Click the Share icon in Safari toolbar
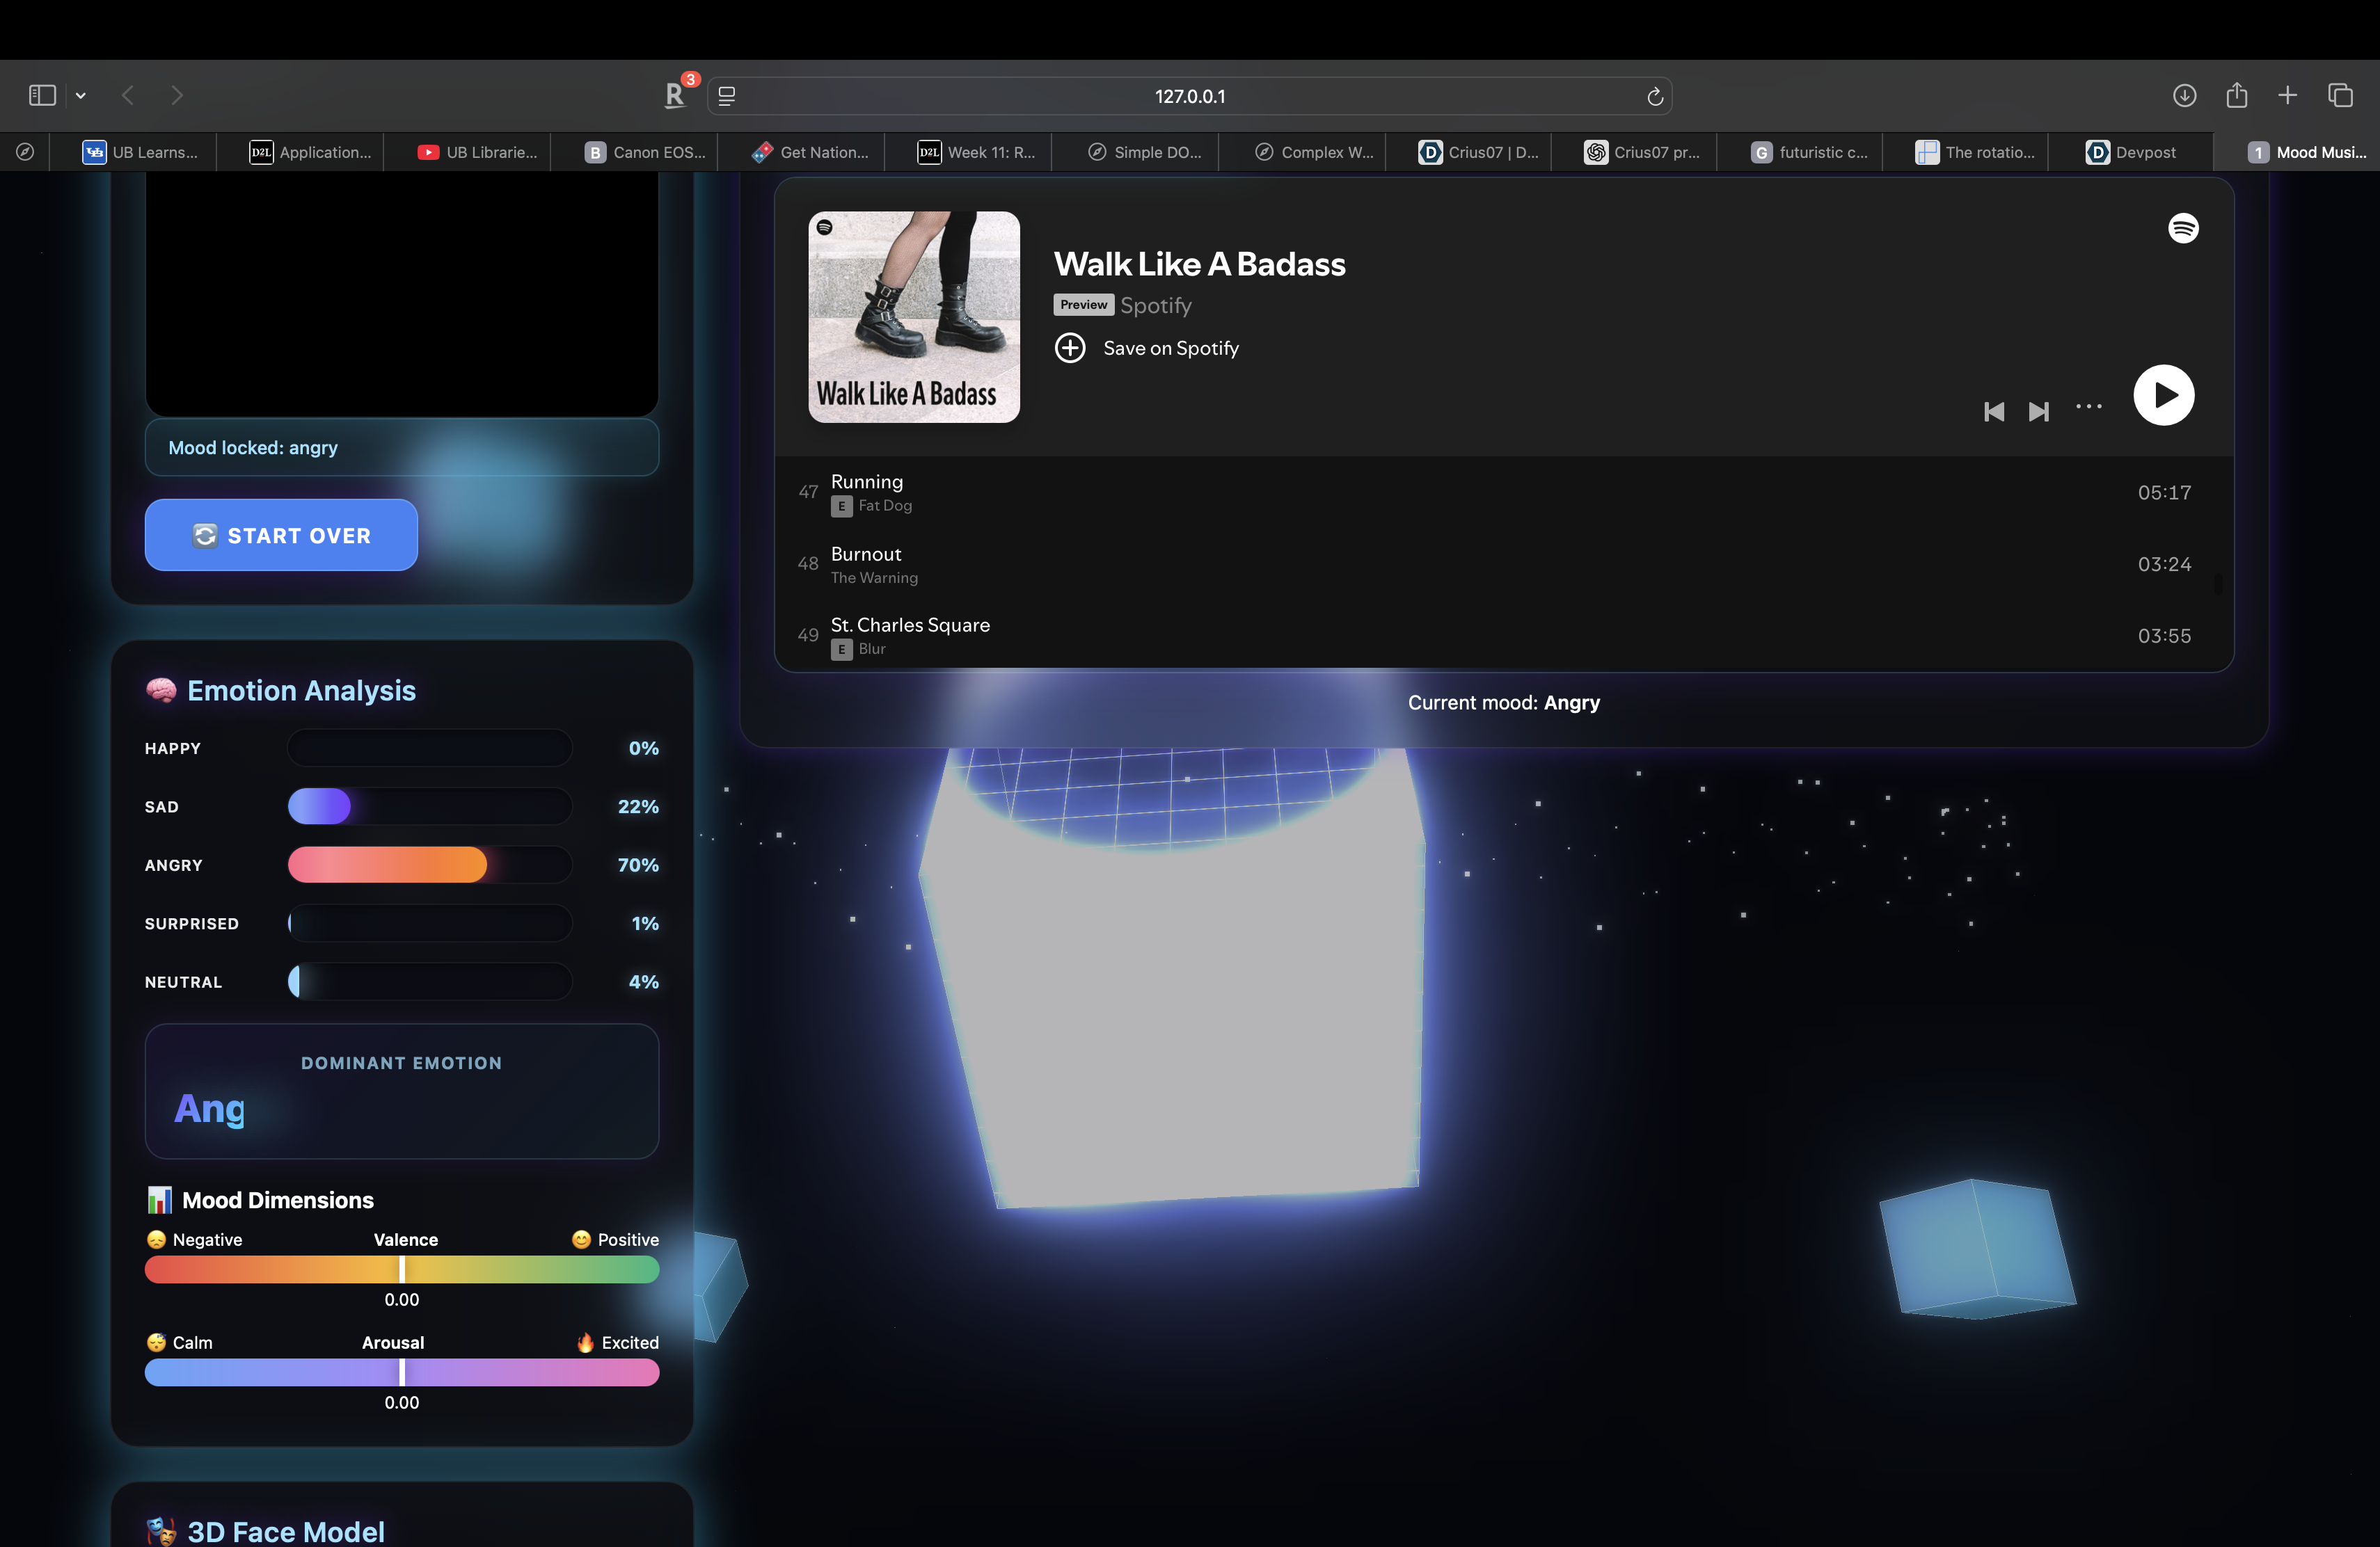This screenshot has height=1547, width=2380. (x=2236, y=96)
